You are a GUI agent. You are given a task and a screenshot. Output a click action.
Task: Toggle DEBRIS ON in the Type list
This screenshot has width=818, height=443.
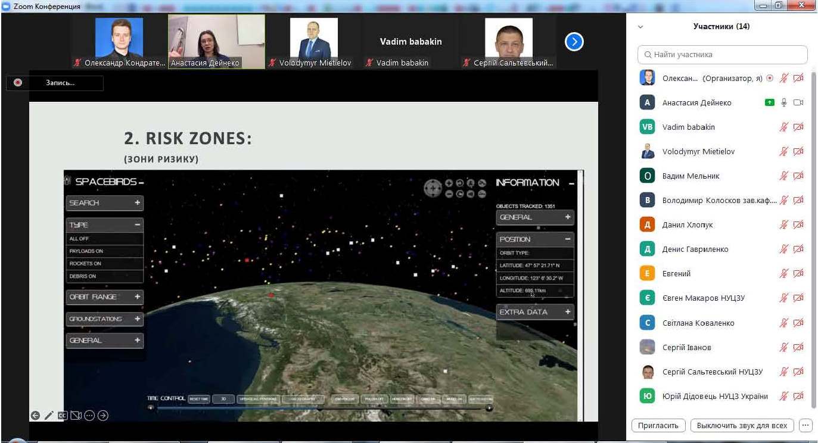[x=105, y=276]
